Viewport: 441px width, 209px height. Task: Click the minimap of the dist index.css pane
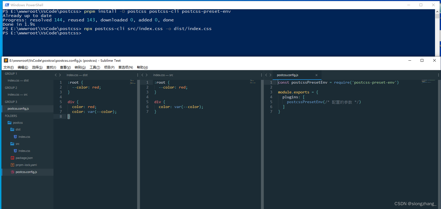pyautogui.click(x=133, y=82)
